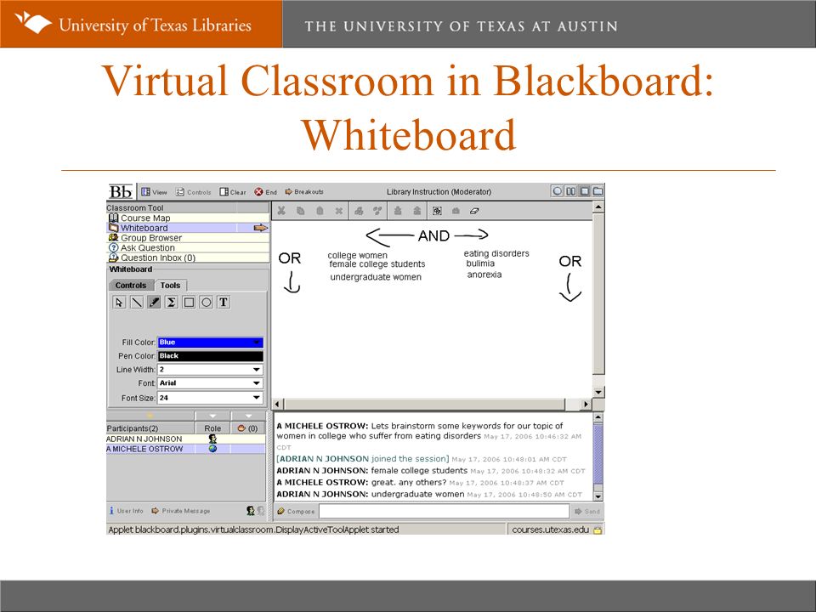816x612 pixels.
Task: Click in the chat message input field
Action: 444,512
